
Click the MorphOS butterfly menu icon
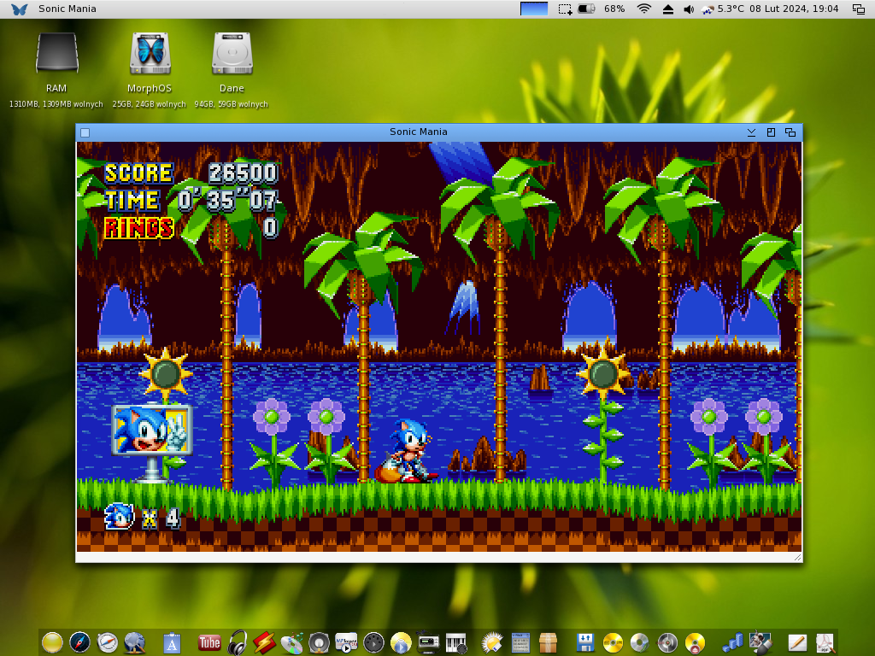pos(19,9)
